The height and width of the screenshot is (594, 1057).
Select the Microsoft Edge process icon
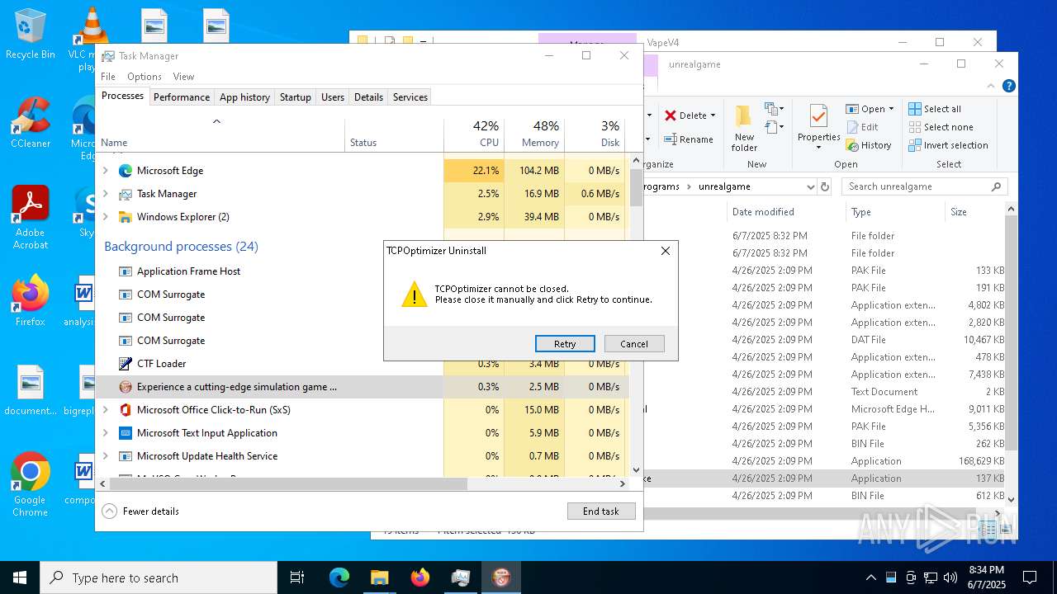[x=126, y=171]
